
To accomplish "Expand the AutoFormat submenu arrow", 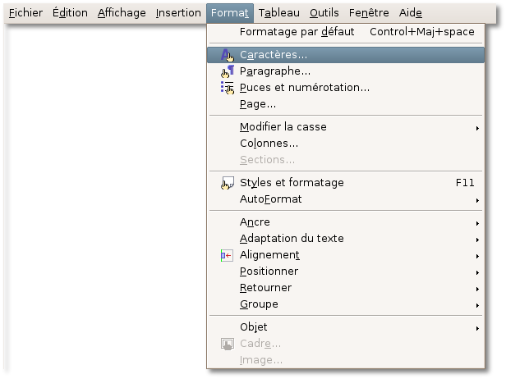I will tap(477, 200).
